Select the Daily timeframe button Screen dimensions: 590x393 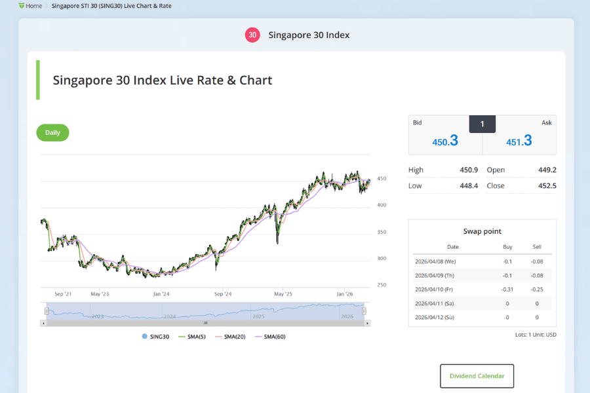click(52, 132)
